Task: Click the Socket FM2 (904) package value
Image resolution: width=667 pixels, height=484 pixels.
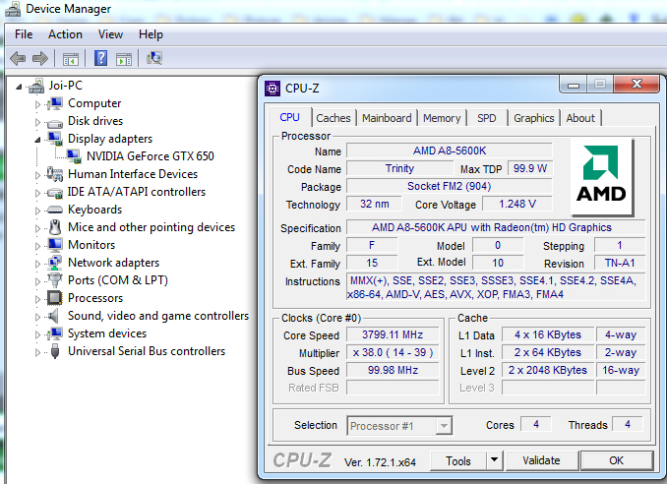Action: [x=450, y=186]
